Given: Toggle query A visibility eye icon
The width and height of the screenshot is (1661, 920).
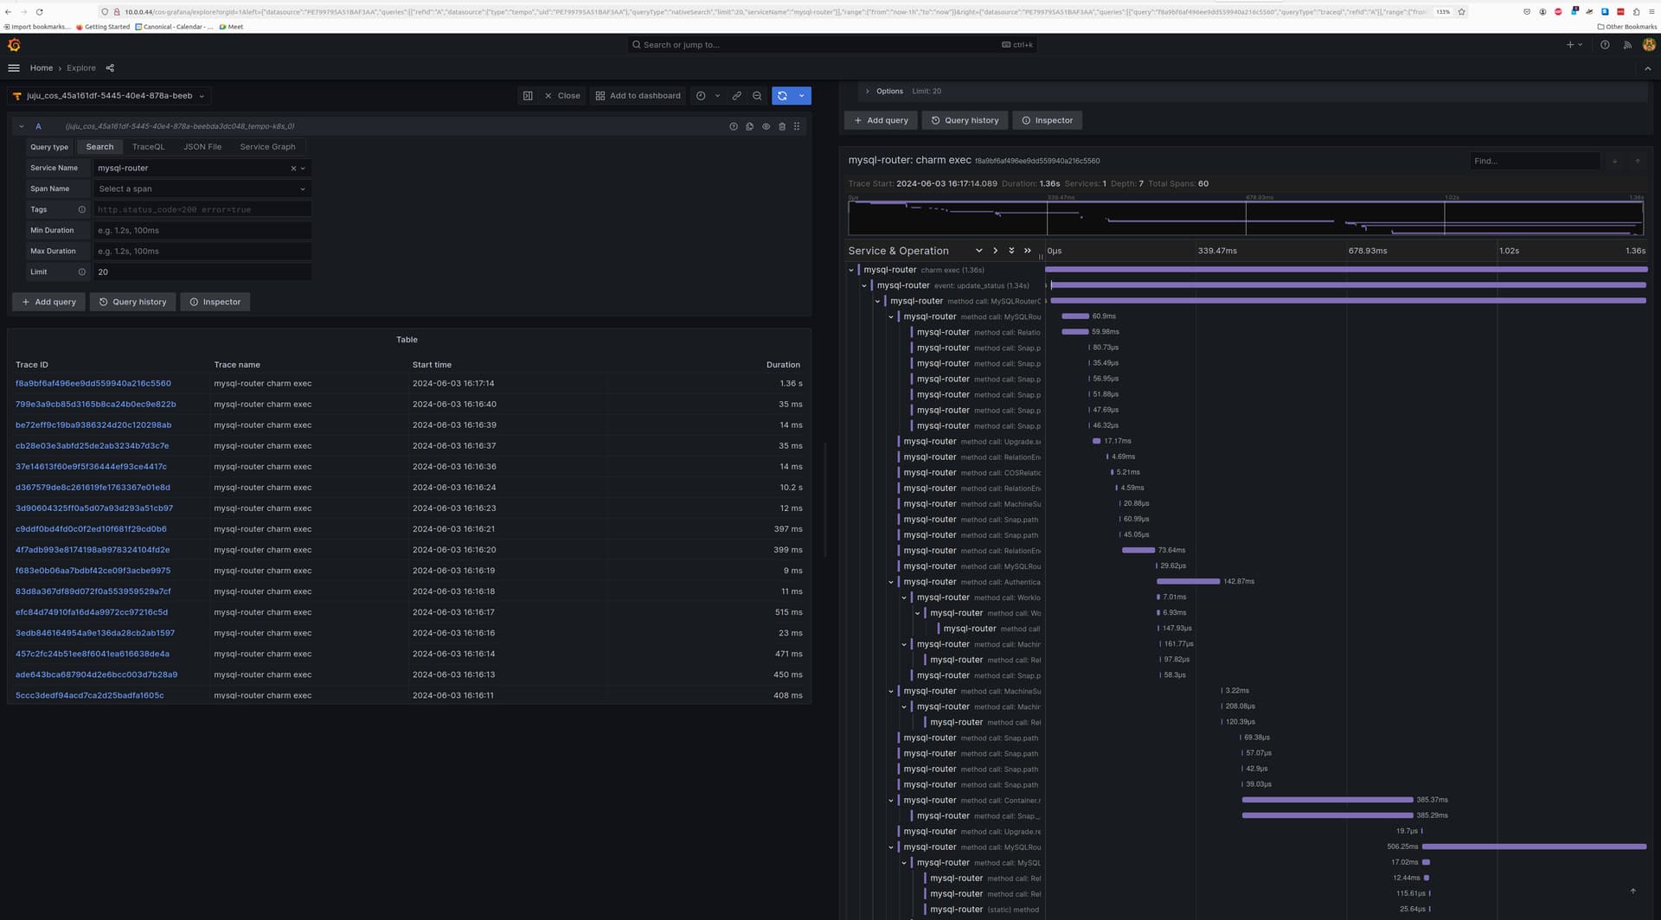Looking at the screenshot, I should [766, 126].
